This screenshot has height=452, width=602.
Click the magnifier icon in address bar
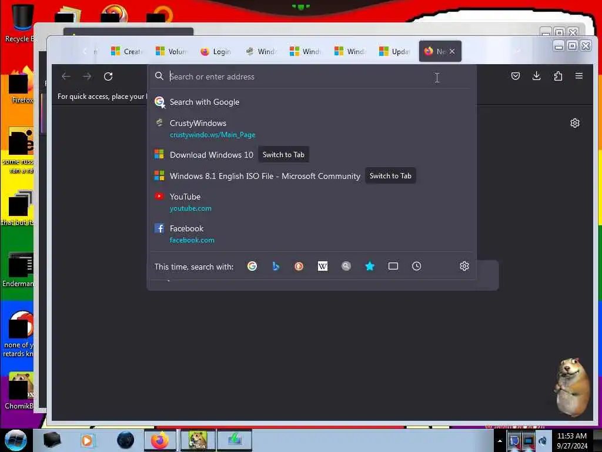click(159, 76)
